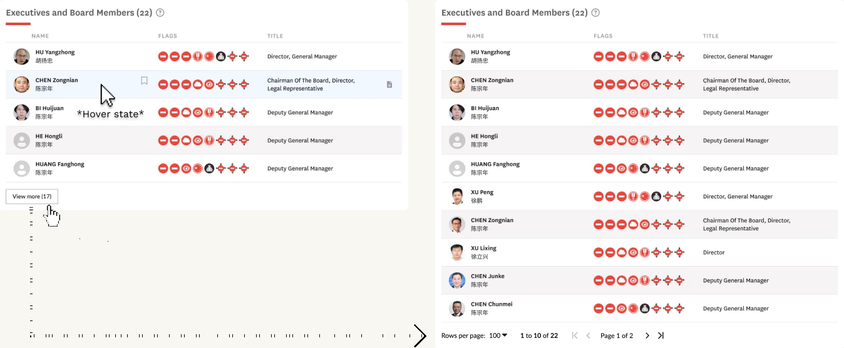
Task: Click money bag flag in XU Peng row
Action: pyautogui.click(x=656, y=197)
